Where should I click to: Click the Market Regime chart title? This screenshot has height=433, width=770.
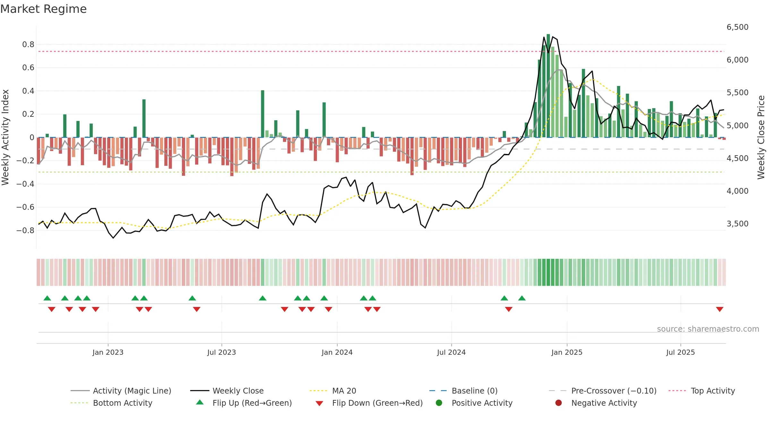point(43,9)
